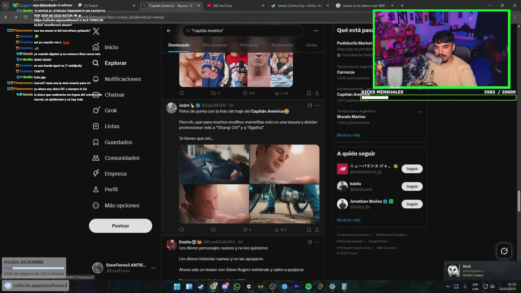Open Inicio in the X sidebar

tap(105, 47)
